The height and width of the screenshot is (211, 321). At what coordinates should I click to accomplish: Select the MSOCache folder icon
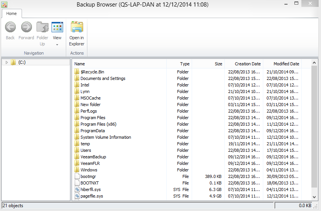[77, 98]
